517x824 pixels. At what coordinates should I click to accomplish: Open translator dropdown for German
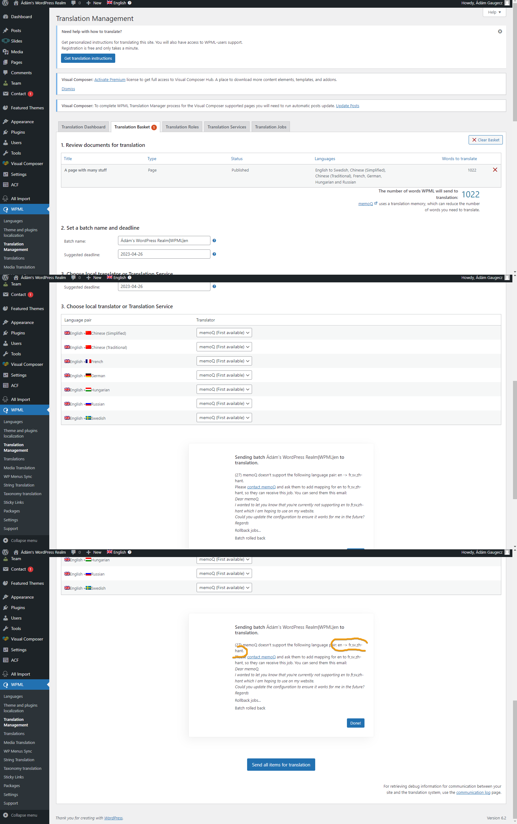pos(224,375)
